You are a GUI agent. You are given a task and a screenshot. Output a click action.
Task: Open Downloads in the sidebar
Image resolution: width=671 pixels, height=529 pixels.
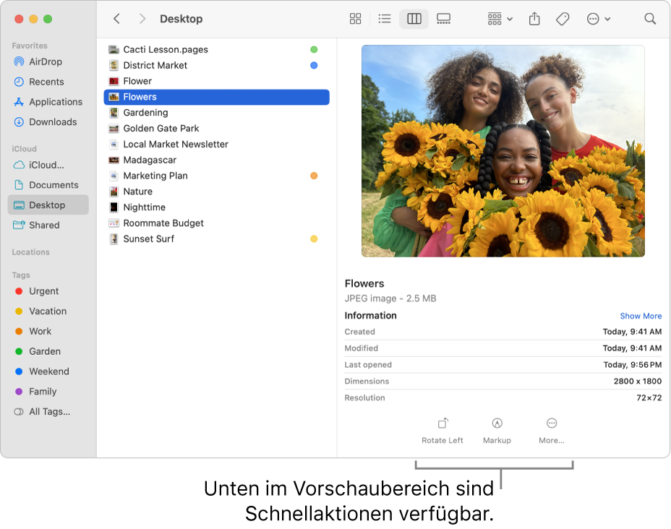point(48,122)
